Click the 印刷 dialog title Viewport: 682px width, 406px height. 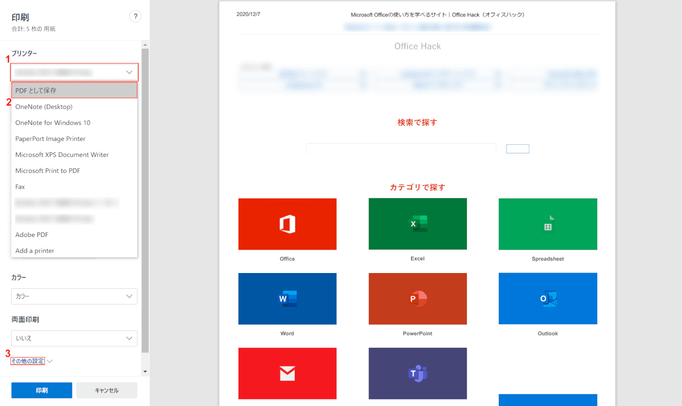pos(20,17)
